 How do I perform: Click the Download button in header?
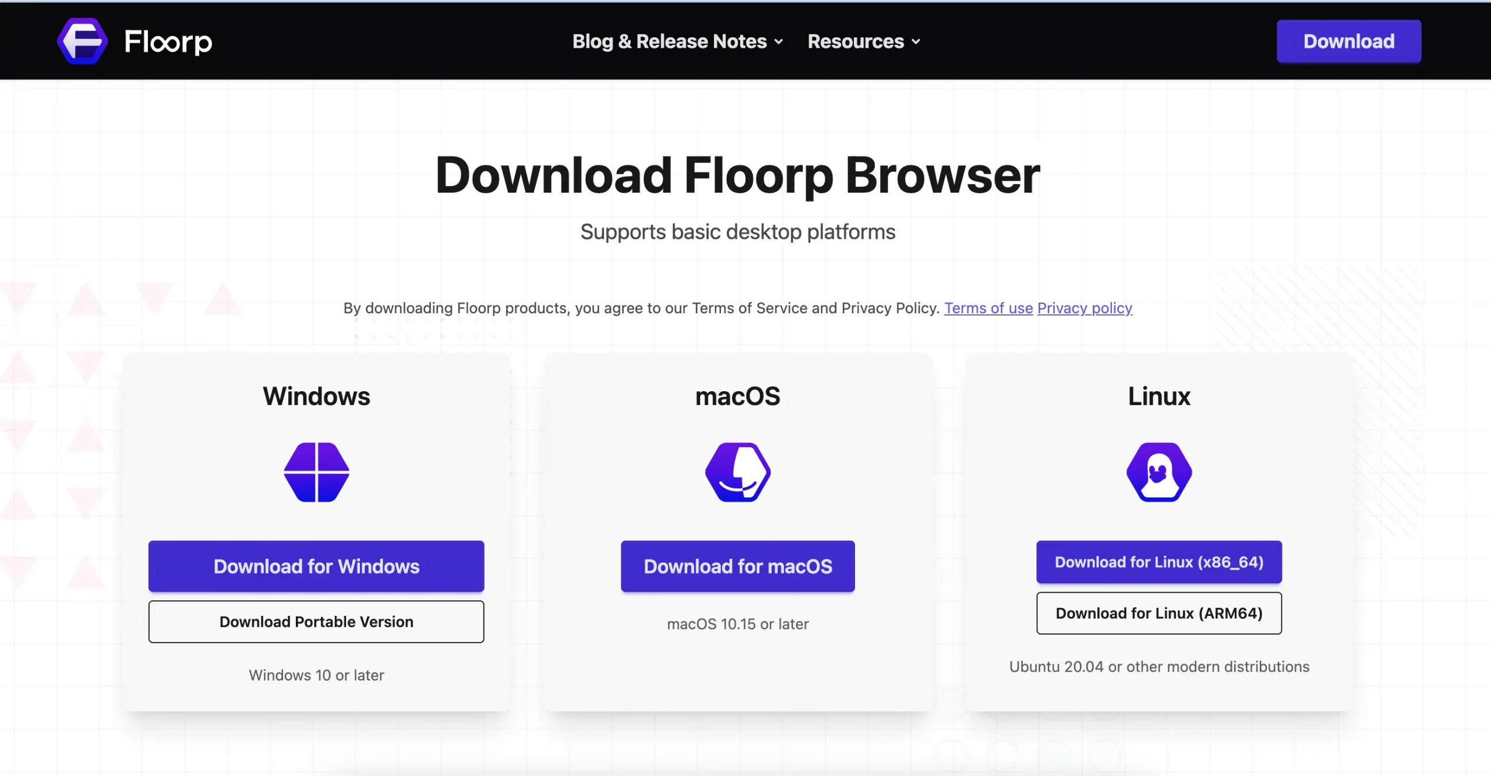click(1349, 41)
